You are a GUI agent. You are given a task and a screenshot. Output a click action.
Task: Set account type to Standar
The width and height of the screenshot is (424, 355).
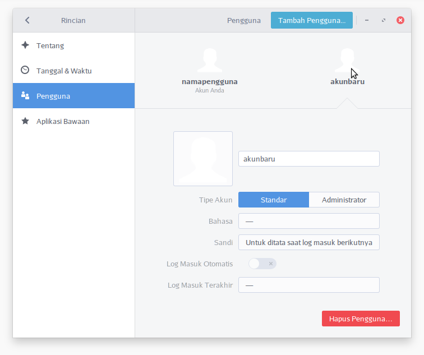[x=274, y=200]
